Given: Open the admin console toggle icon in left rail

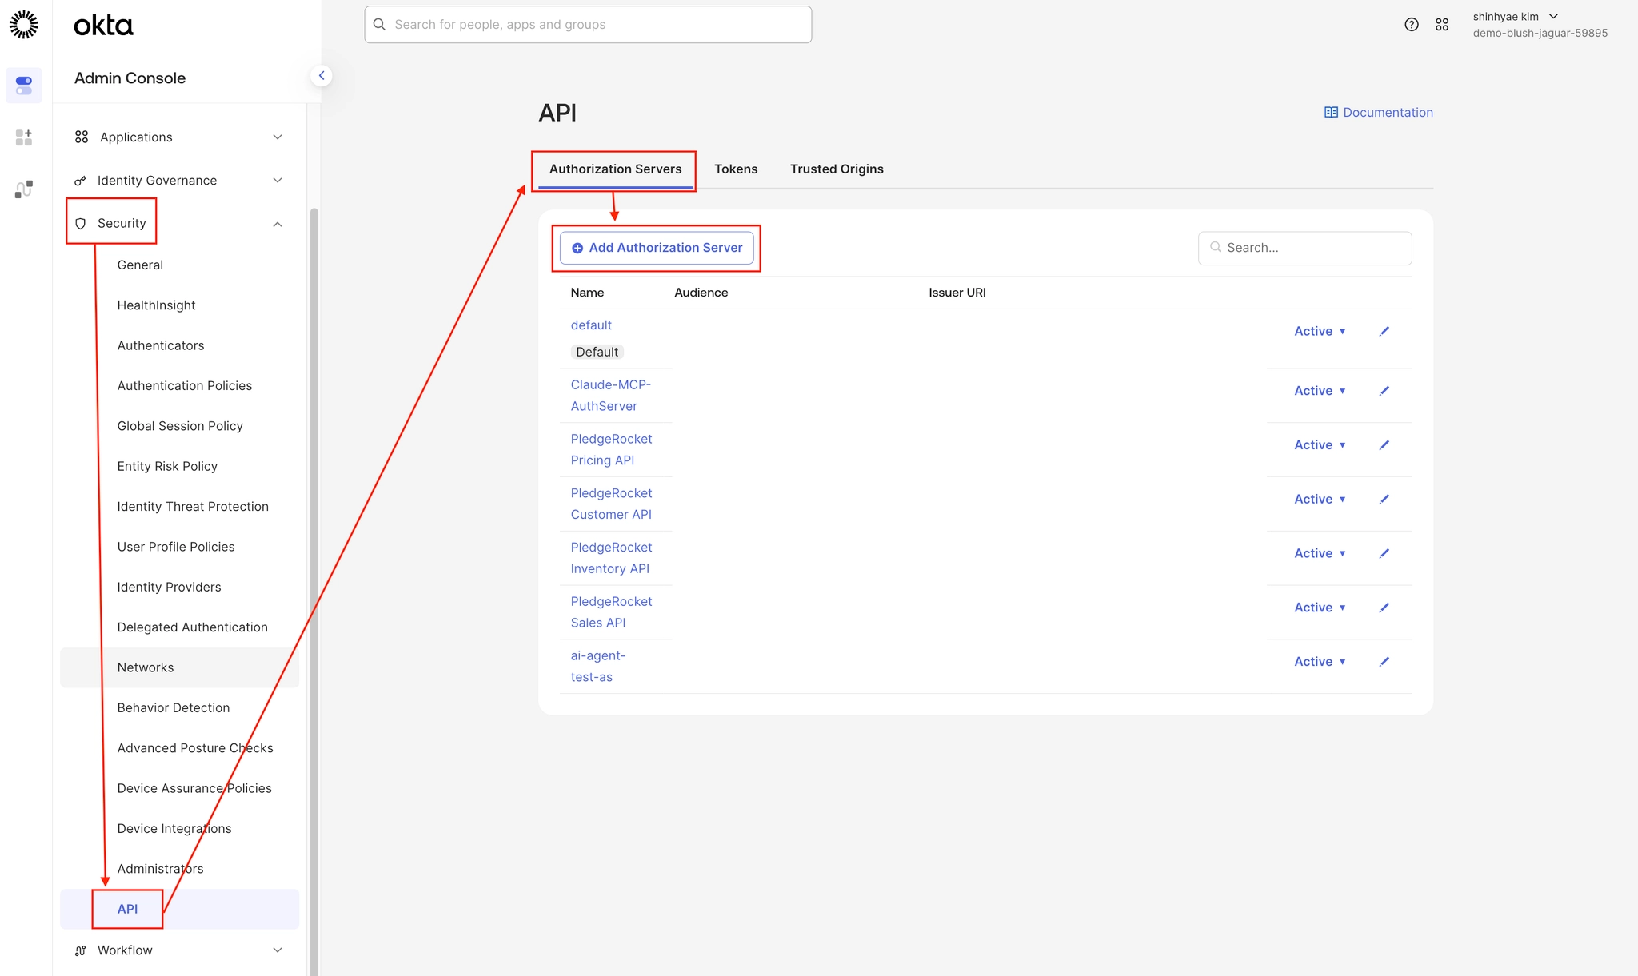Looking at the screenshot, I should (24, 86).
